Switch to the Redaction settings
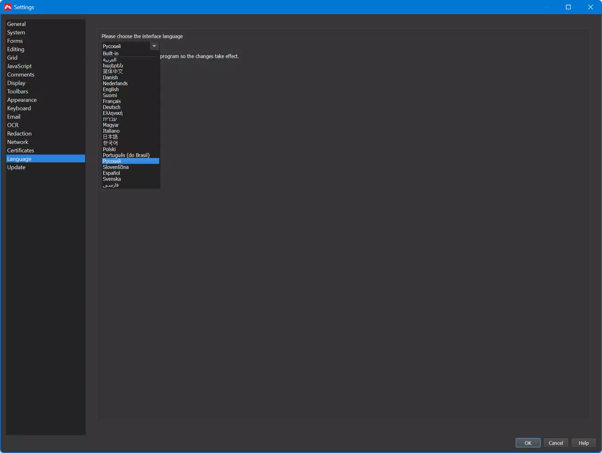The width and height of the screenshot is (602, 453). [x=19, y=134]
